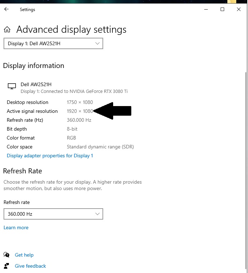Minimize the Settings window
Image resolution: width=248 pixels, height=273 pixels.
[206, 10]
